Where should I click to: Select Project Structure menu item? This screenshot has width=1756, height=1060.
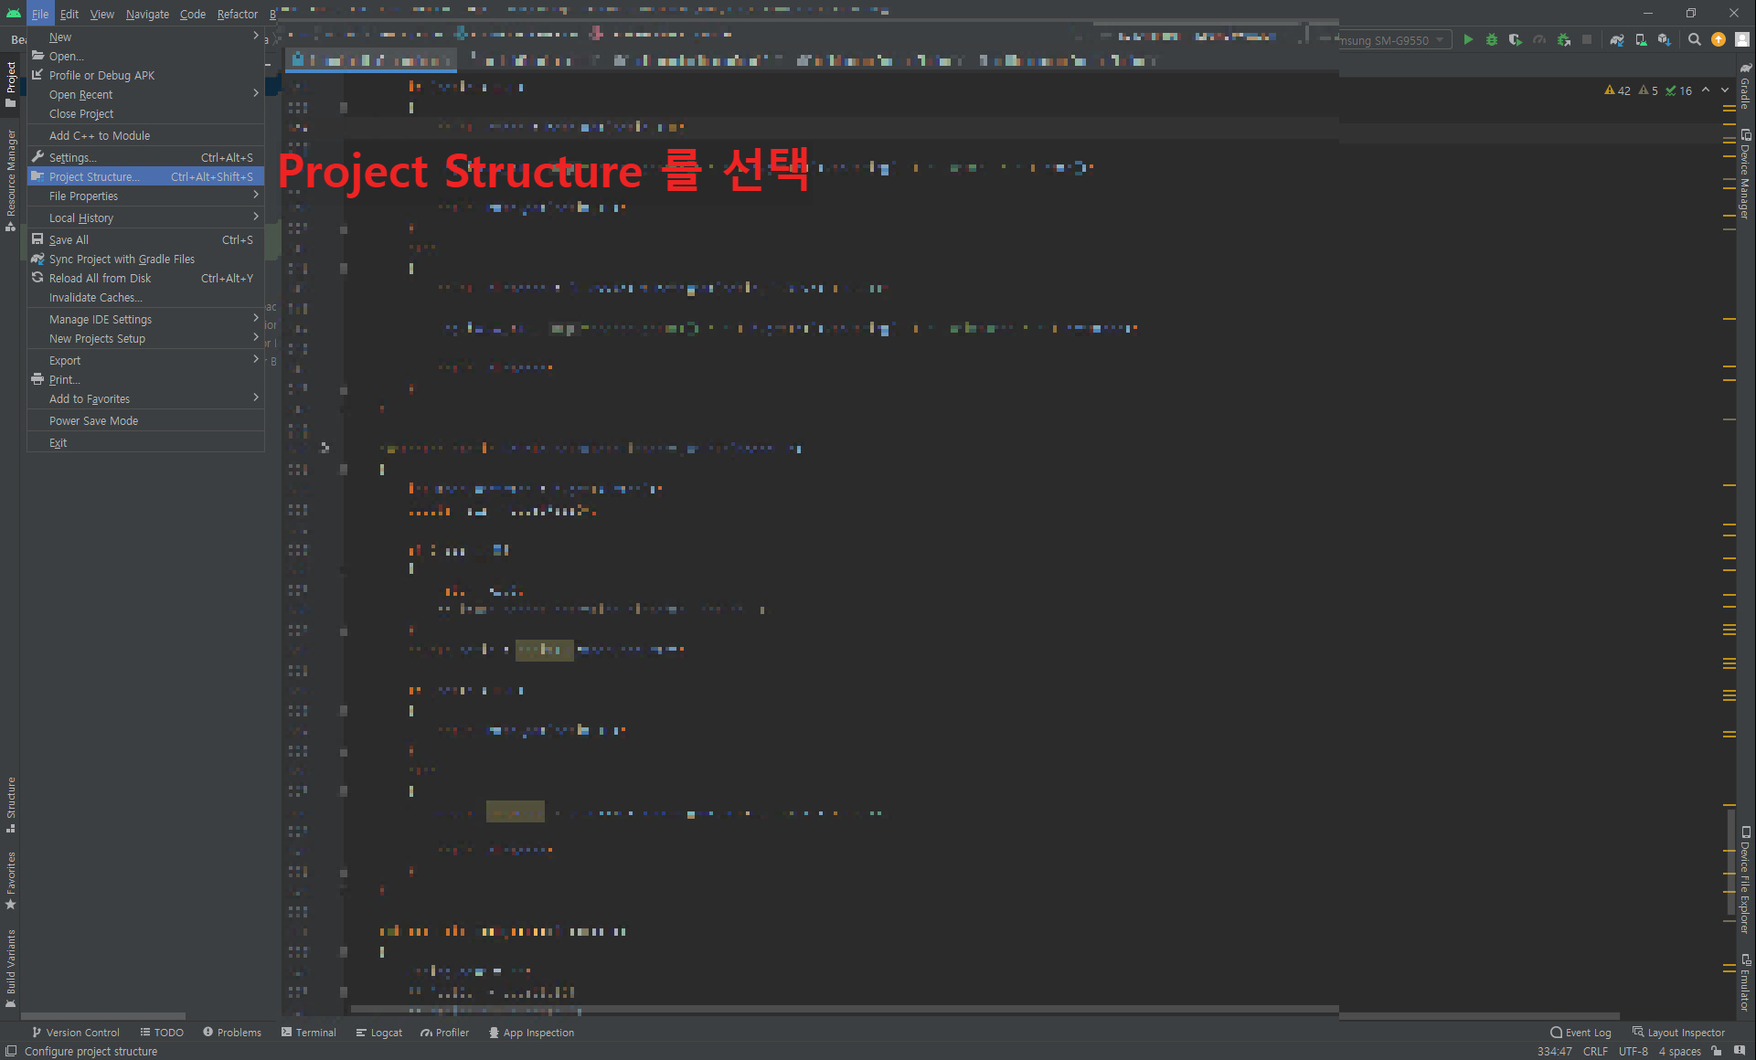pos(94,176)
